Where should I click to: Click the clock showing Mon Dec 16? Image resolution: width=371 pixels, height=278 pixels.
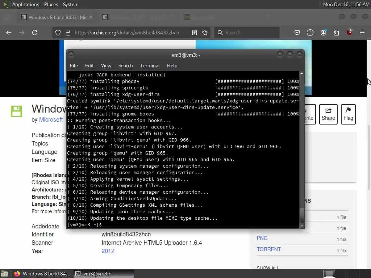[x=346, y=4]
